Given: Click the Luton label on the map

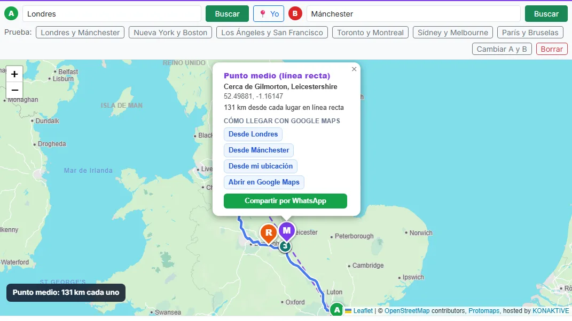Looking at the screenshot, I should point(334,292).
